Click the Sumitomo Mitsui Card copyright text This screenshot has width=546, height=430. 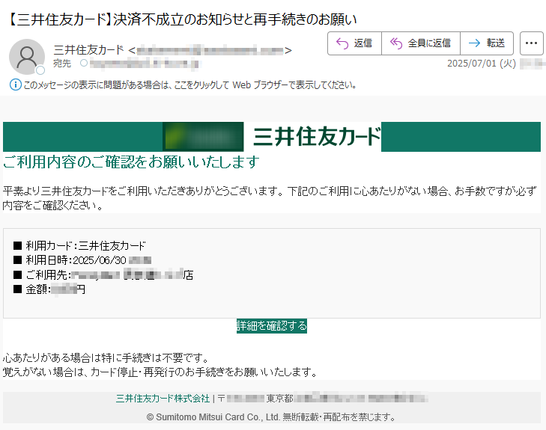pyautogui.click(x=271, y=417)
